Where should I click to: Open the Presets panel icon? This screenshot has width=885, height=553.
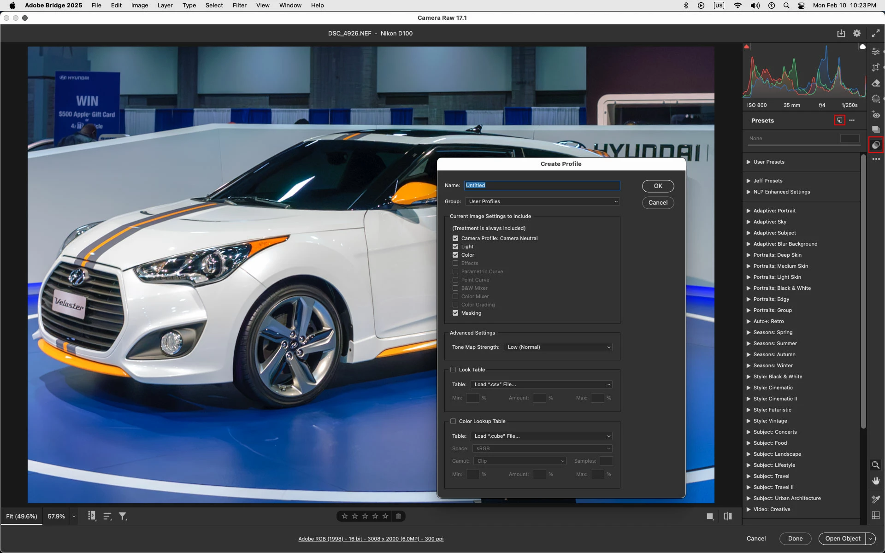click(x=876, y=145)
